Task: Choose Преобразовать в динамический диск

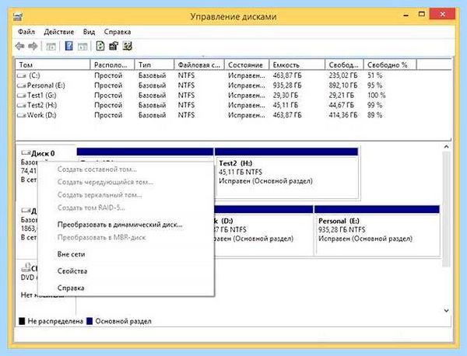Action: 120,225
